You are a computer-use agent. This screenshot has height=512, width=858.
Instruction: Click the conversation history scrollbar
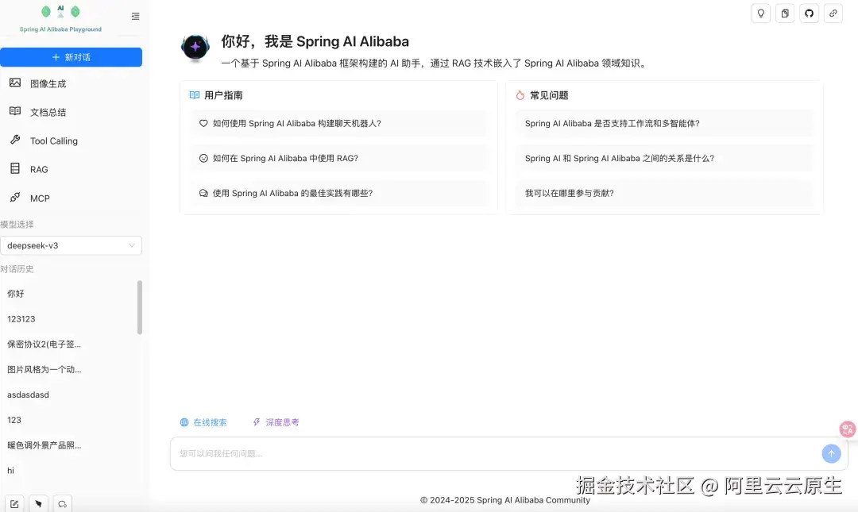point(140,307)
